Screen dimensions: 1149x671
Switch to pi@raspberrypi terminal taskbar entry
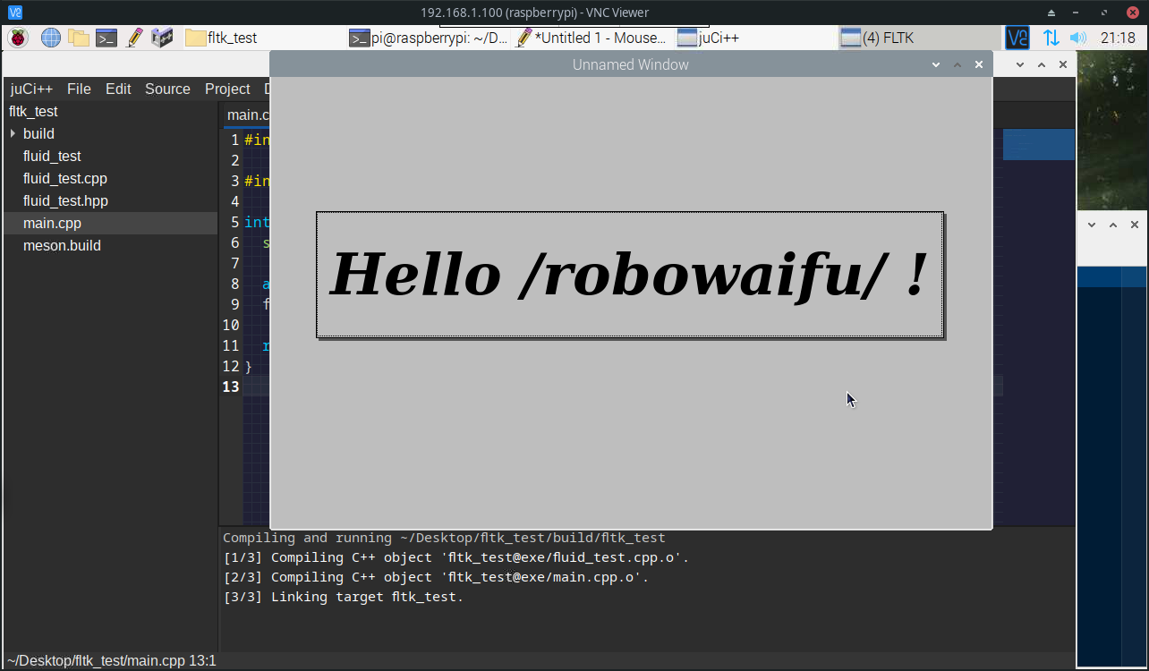429,38
